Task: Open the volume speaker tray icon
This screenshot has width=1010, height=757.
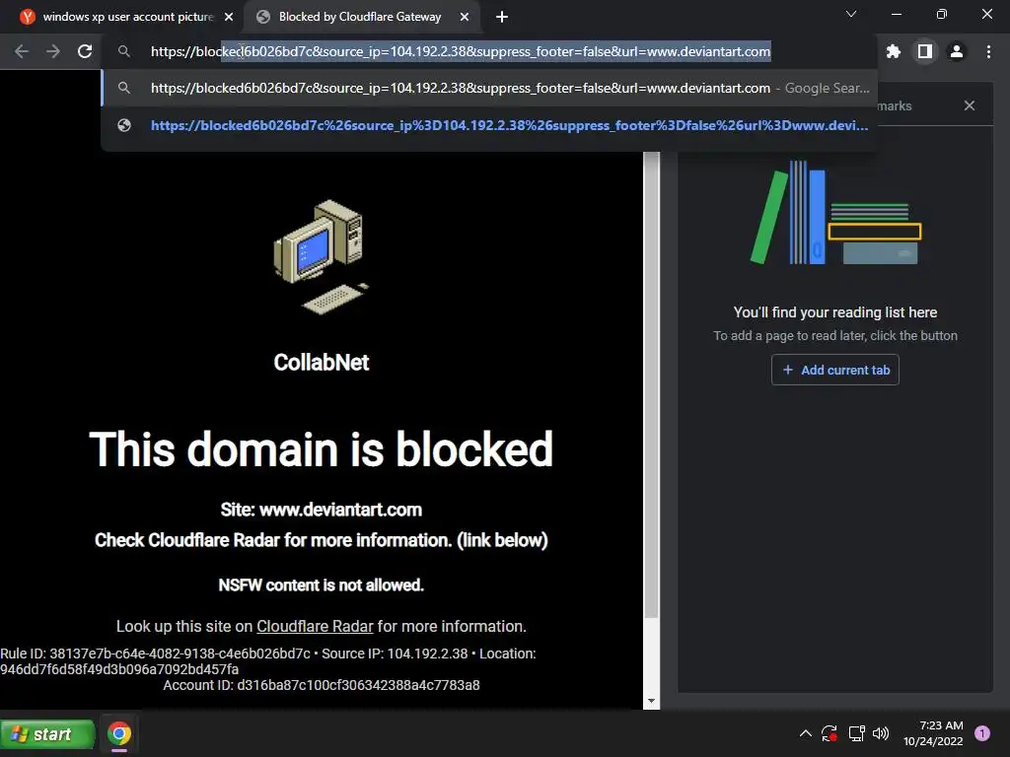Action: click(881, 733)
